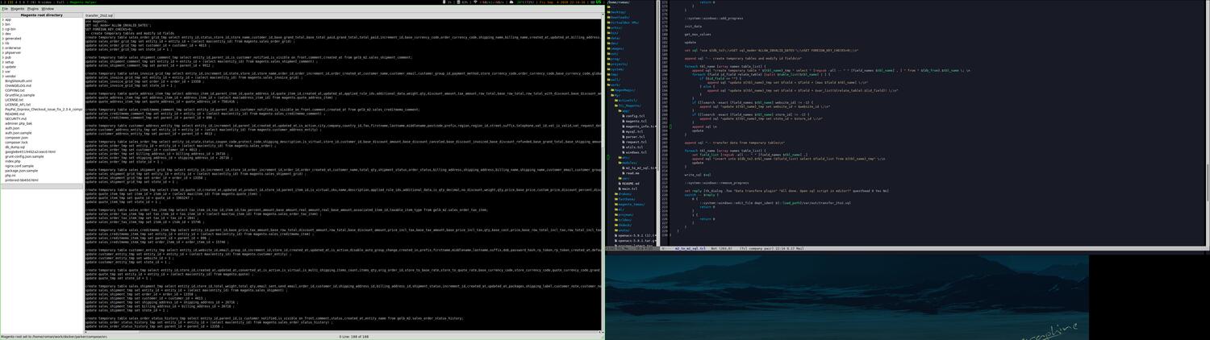This screenshot has width=1210, height=340.
Task: Expand the app folder in tree
Action: (8, 19)
